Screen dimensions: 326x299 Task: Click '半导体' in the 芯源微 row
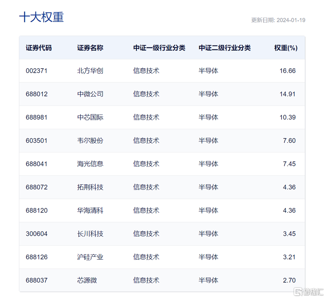point(208,280)
